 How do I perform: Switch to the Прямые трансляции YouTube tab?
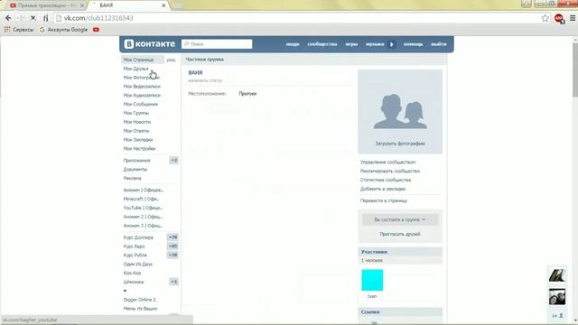pos(46,5)
